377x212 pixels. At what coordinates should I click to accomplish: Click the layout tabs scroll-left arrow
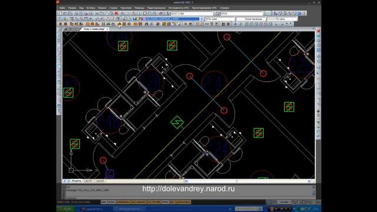(64, 181)
